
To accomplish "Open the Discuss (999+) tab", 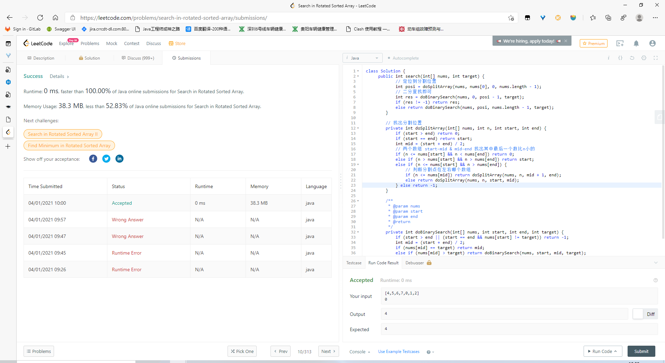I will click(x=138, y=58).
